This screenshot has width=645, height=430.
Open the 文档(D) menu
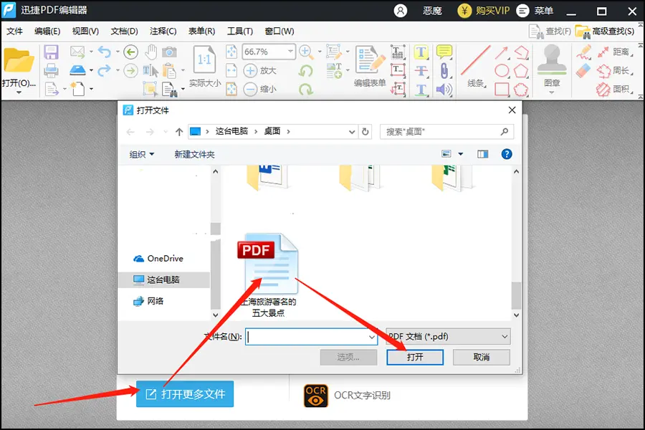tap(124, 32)
